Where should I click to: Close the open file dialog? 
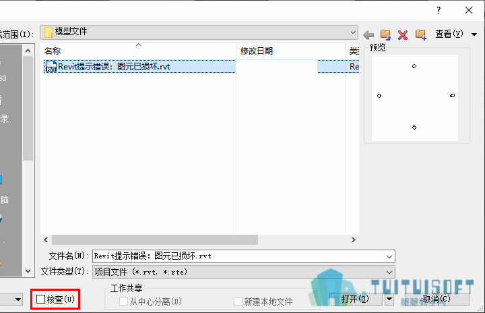[469, 10]
